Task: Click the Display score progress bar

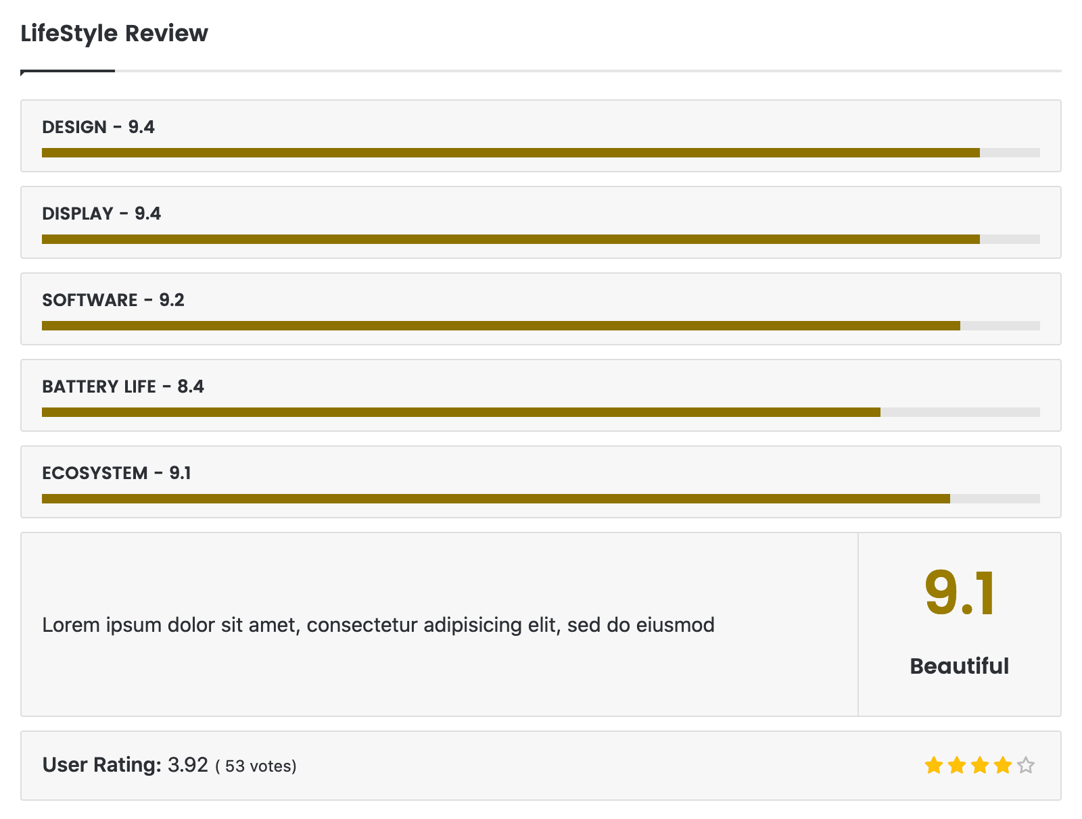Action: (540, 239)
